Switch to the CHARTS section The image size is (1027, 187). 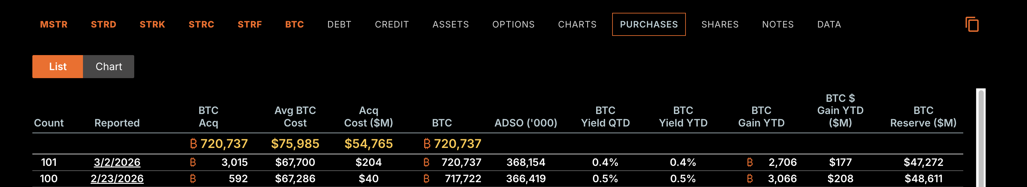coord(577,24)
